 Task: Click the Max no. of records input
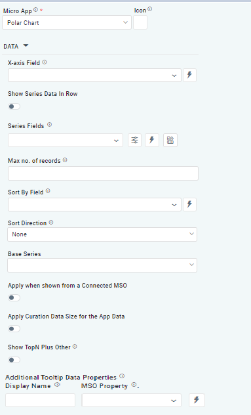(x=103, y=173)
